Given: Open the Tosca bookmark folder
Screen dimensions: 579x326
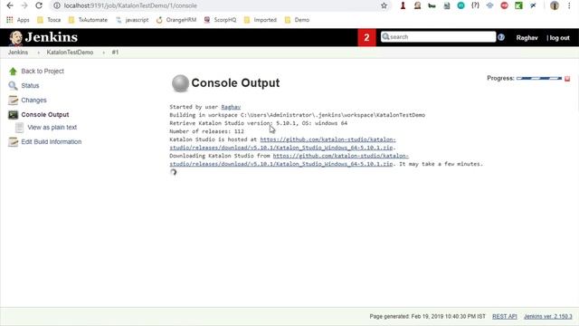Looking at the screenshot, I should pos(49,20).
